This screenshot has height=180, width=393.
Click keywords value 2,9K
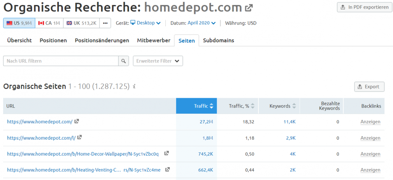290,138
